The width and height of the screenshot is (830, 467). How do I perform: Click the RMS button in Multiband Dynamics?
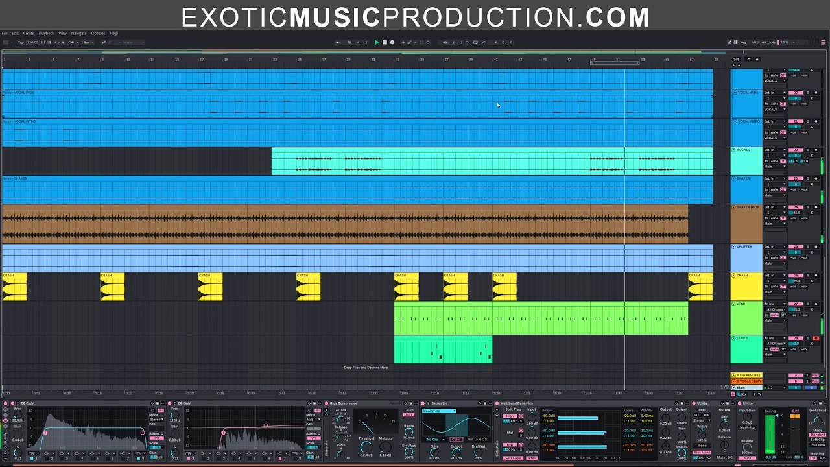coord(532,458)
